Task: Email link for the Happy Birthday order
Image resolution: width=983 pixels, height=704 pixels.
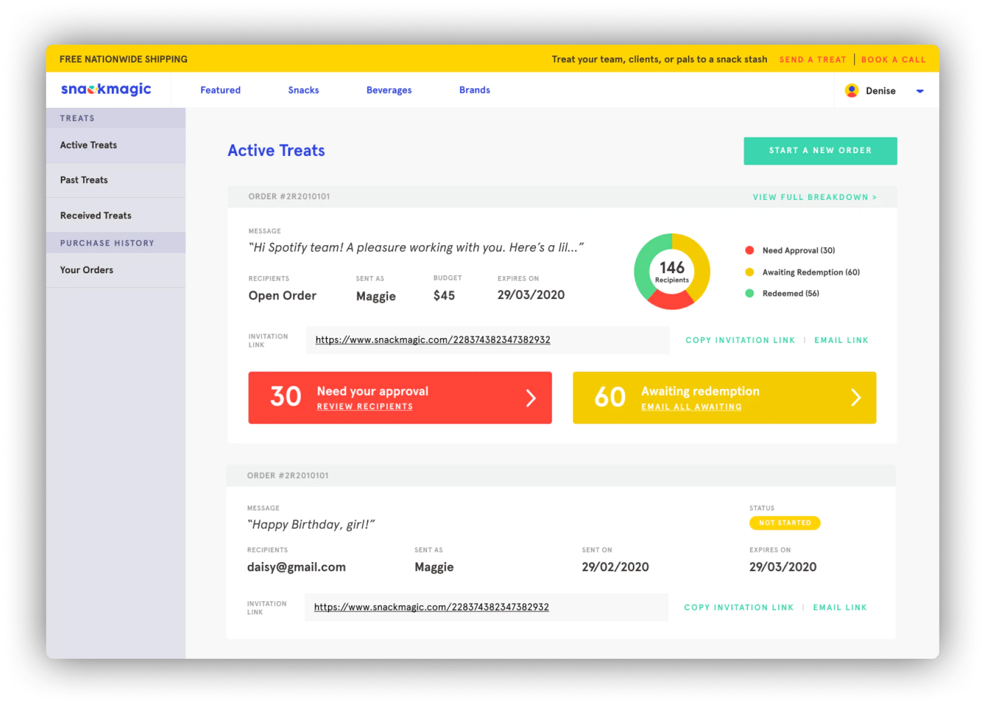Action: pos(840,607)
